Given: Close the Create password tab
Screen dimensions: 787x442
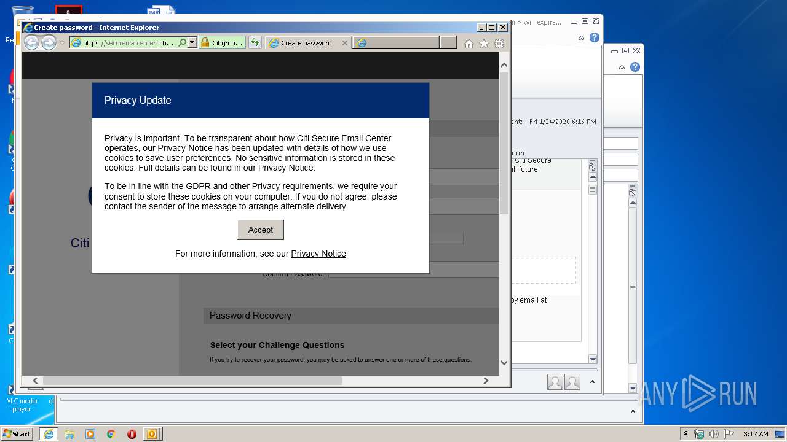Looking at the screenshot, I should 344,43.
